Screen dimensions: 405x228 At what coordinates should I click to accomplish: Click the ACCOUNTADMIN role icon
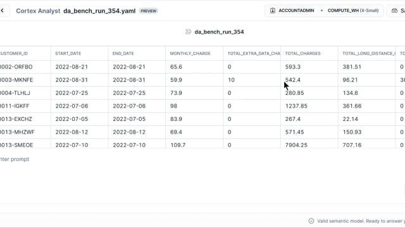pyautogui.click(x=273, y=11)
